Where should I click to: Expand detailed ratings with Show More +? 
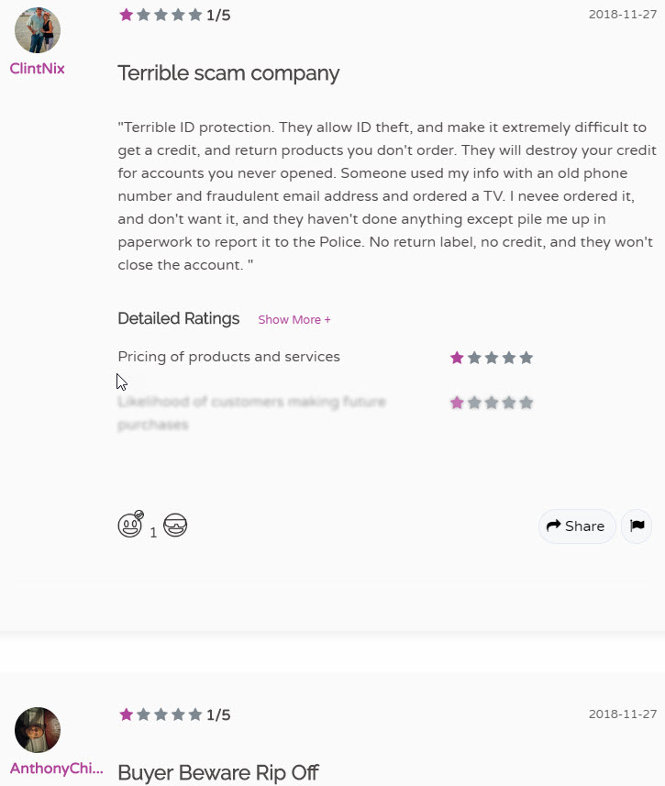click(x=294, y=320)
